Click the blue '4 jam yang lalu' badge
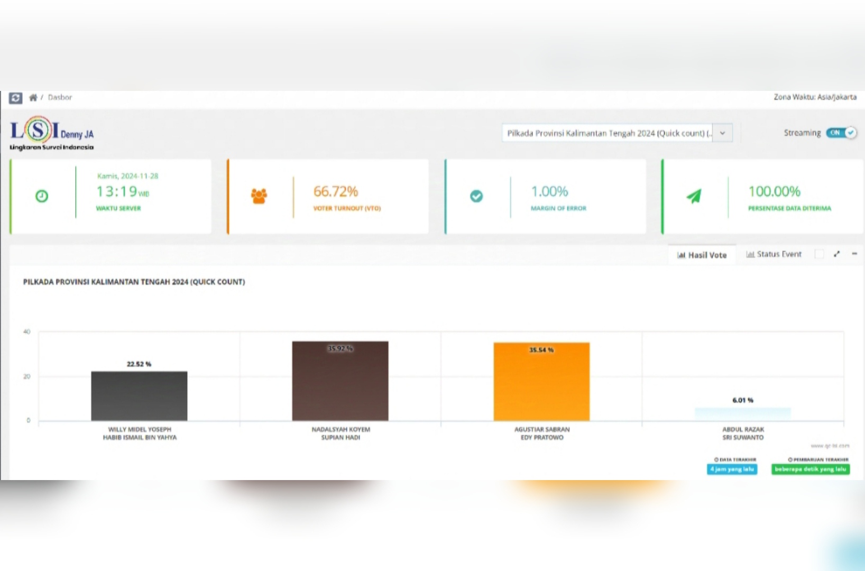This screenshot has height=571, width=865. click(x=732, y=469)
